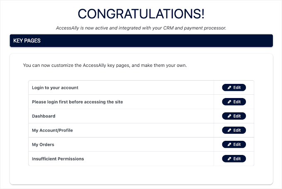Click the KEY PAGES section header
Screen dimensions: 282x189
point(141,41)
